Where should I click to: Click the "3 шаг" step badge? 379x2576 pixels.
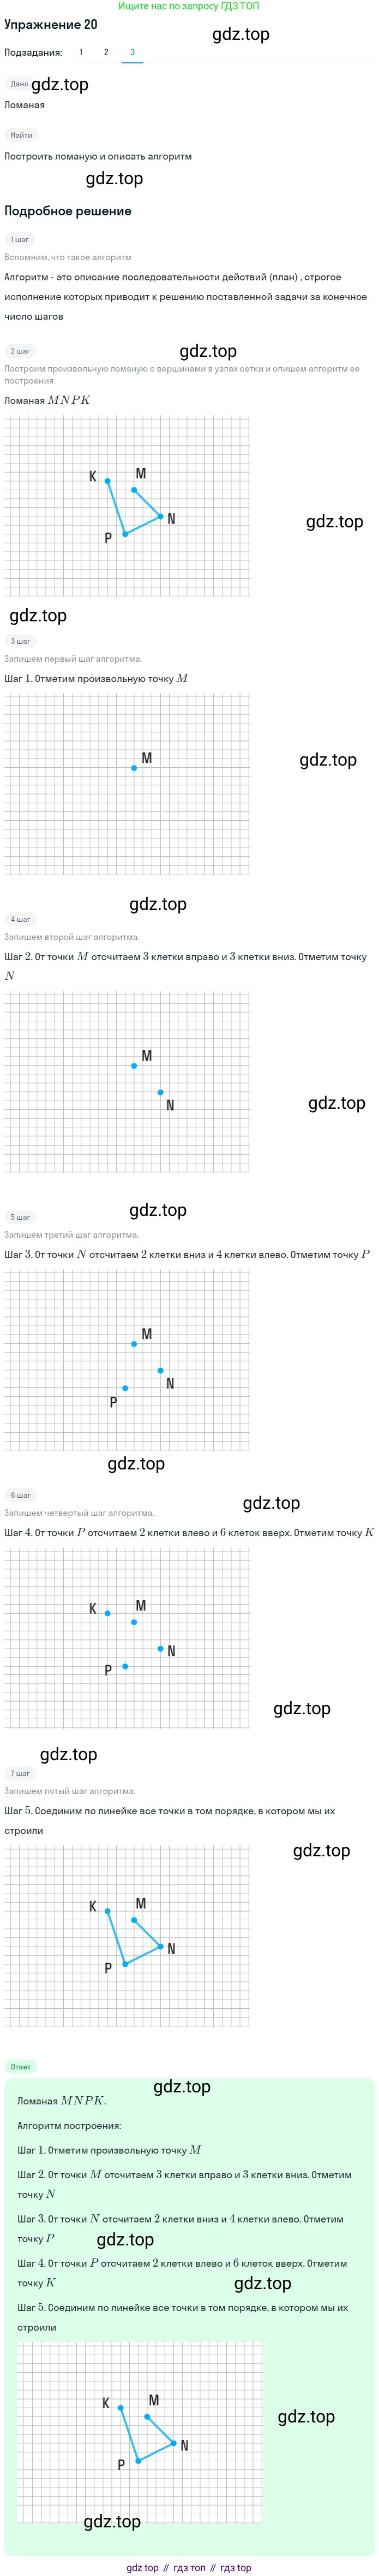(x=20, y=641)
